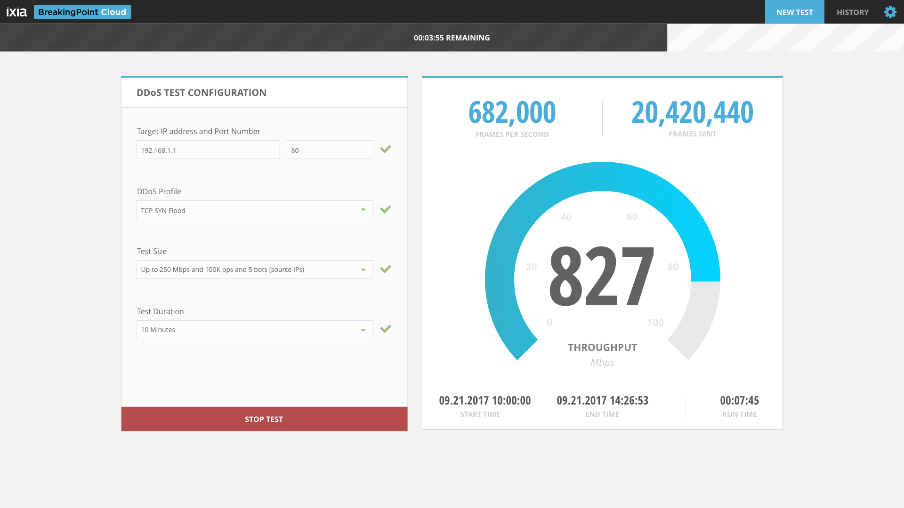Click the port number field showing 80

pos(330,150)
